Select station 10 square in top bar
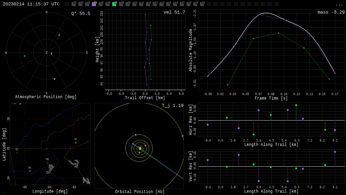This screenshot has width=346, height=195. pyautogui.click(x=134, y=4)
